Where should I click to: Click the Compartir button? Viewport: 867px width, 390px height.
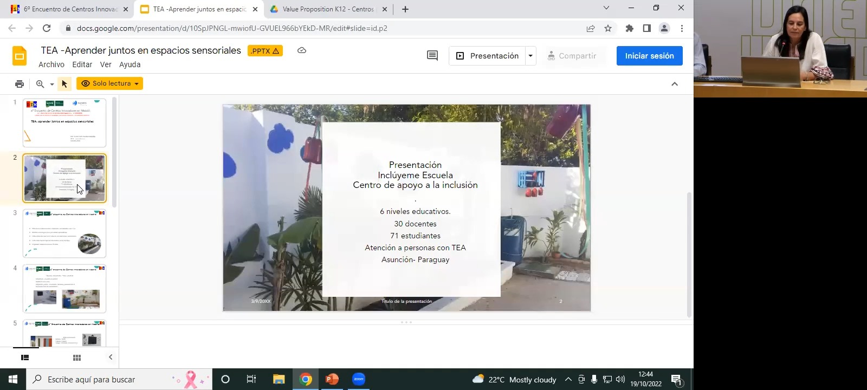tap(572, 56)
